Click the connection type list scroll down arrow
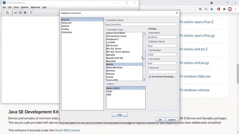Viewport: 239px width, 134px height. tap(144, 79)
